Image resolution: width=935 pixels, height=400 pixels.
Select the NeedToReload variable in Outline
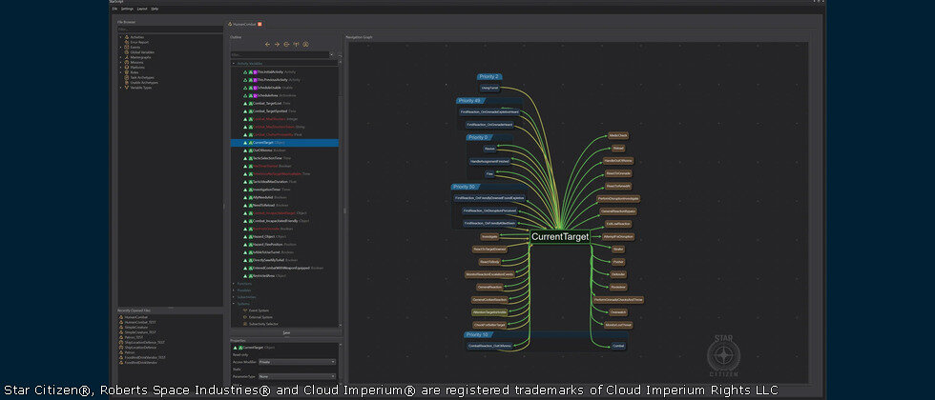click(x=284, y=206)
